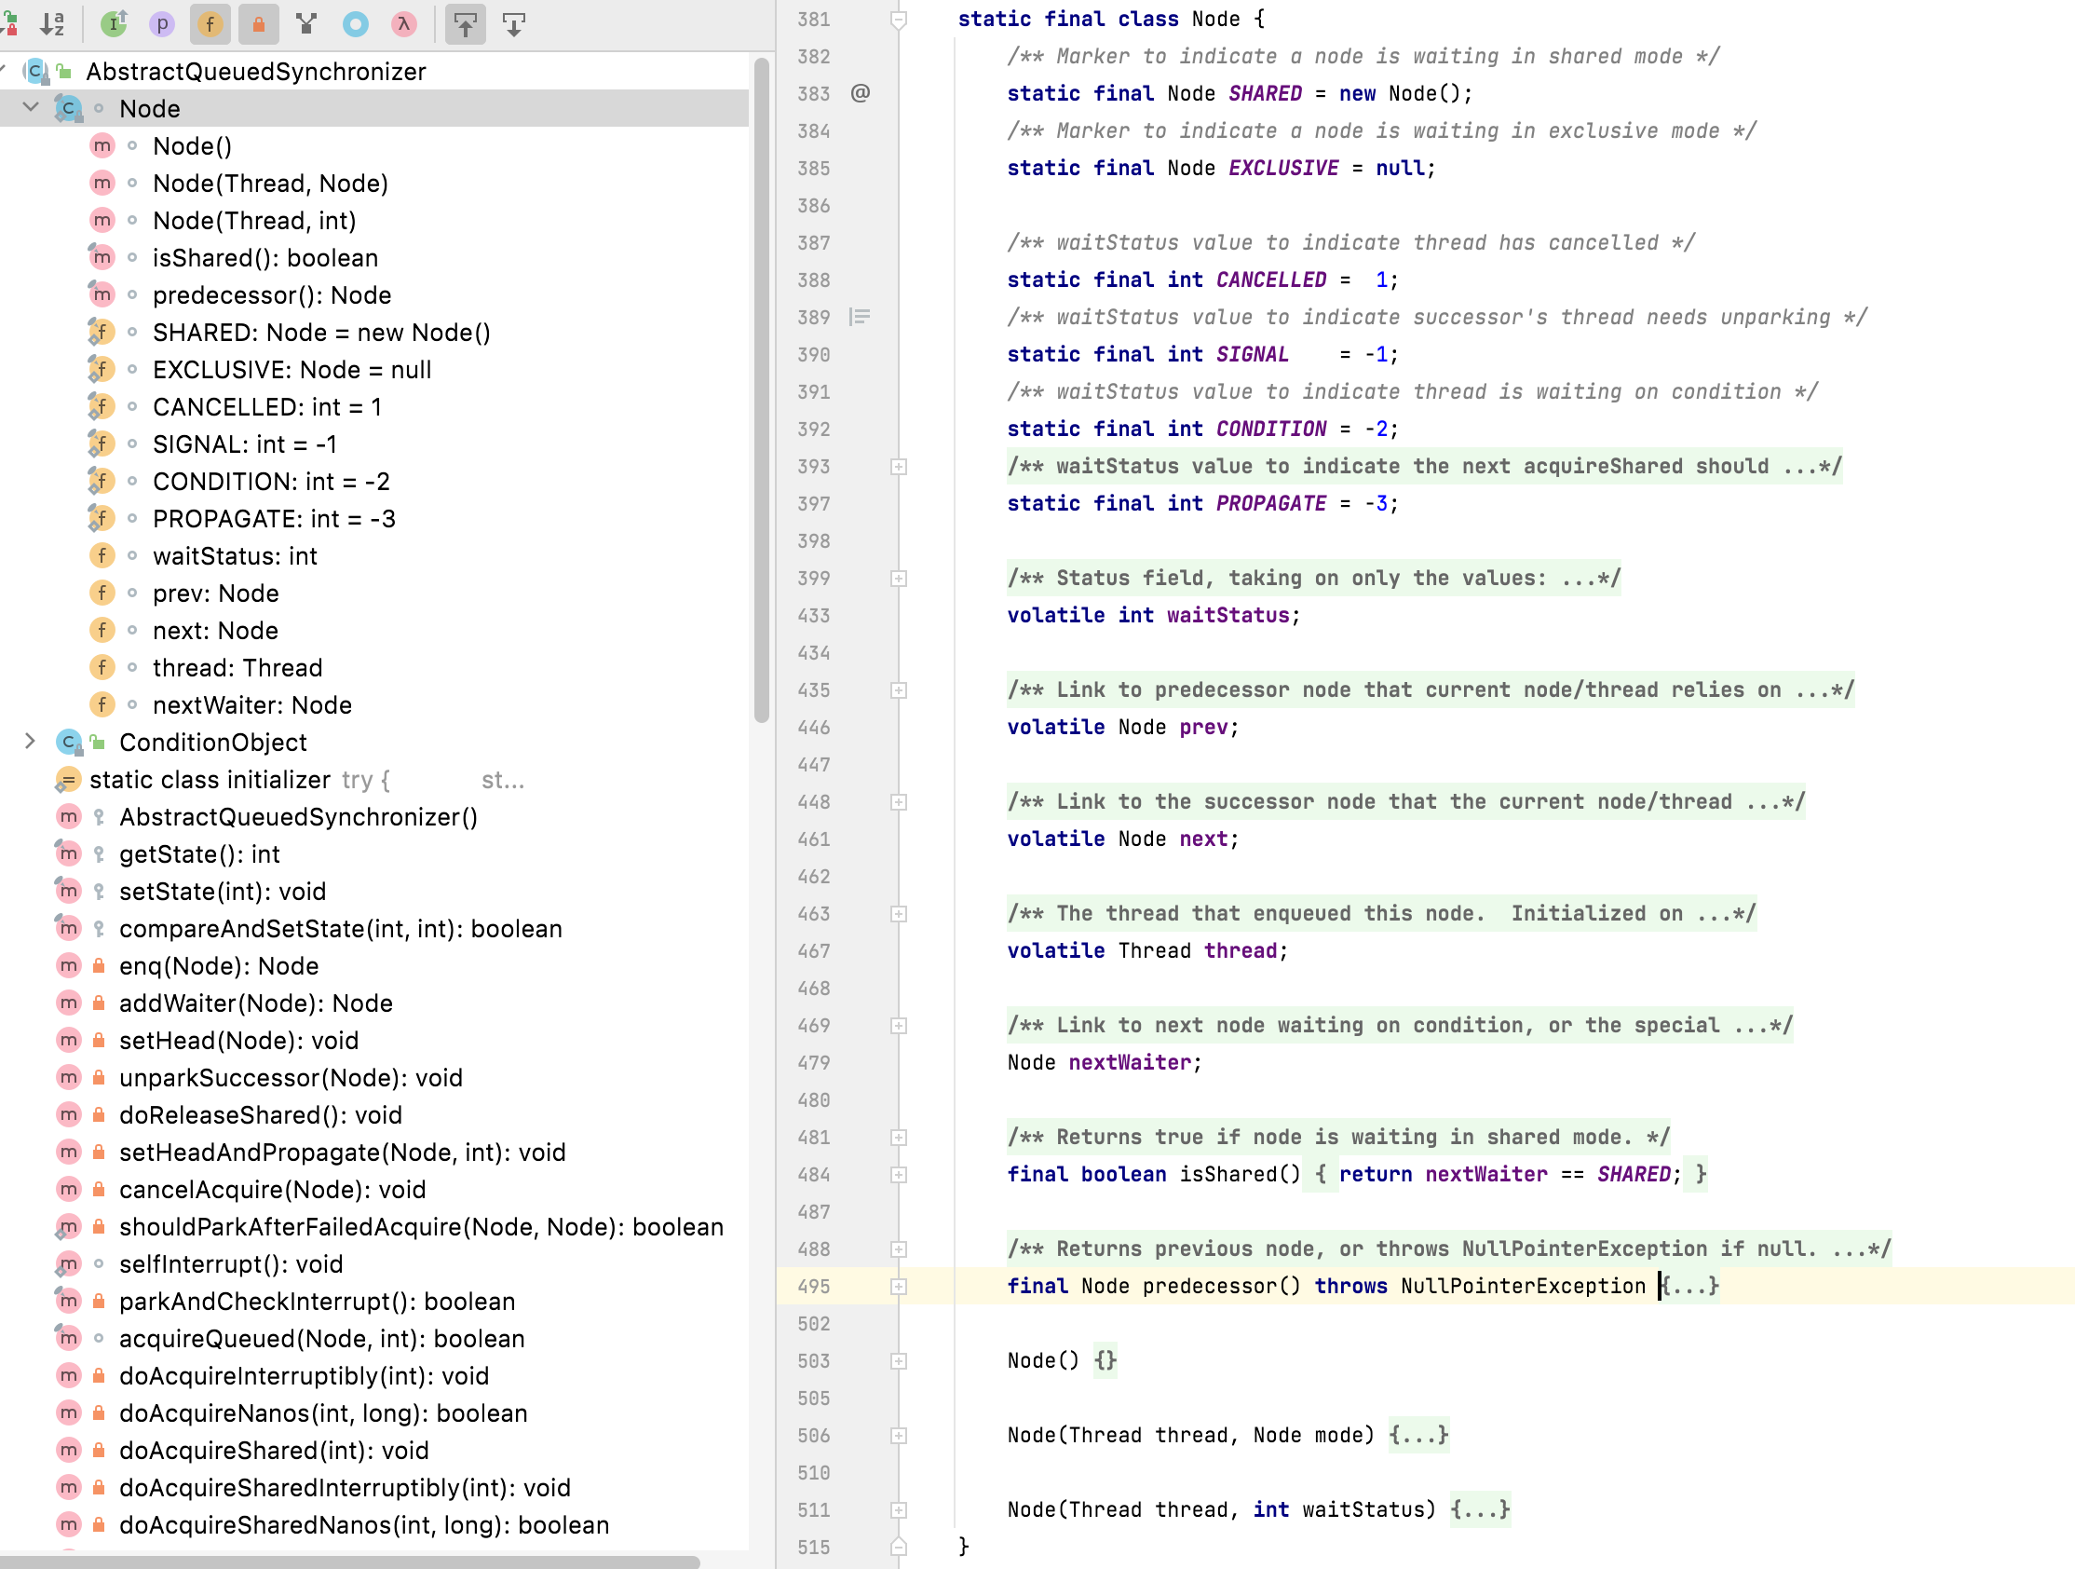
Task: Select waitStatus: int field in tree
Action: pos(235,555)
